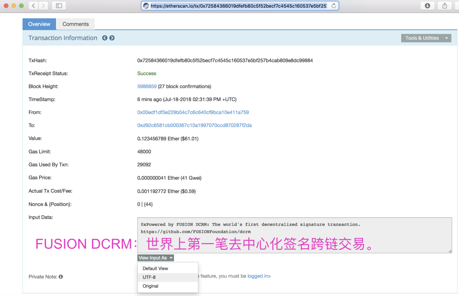
Task: Click the Transaction Information heading
Action: coord(63,38)
